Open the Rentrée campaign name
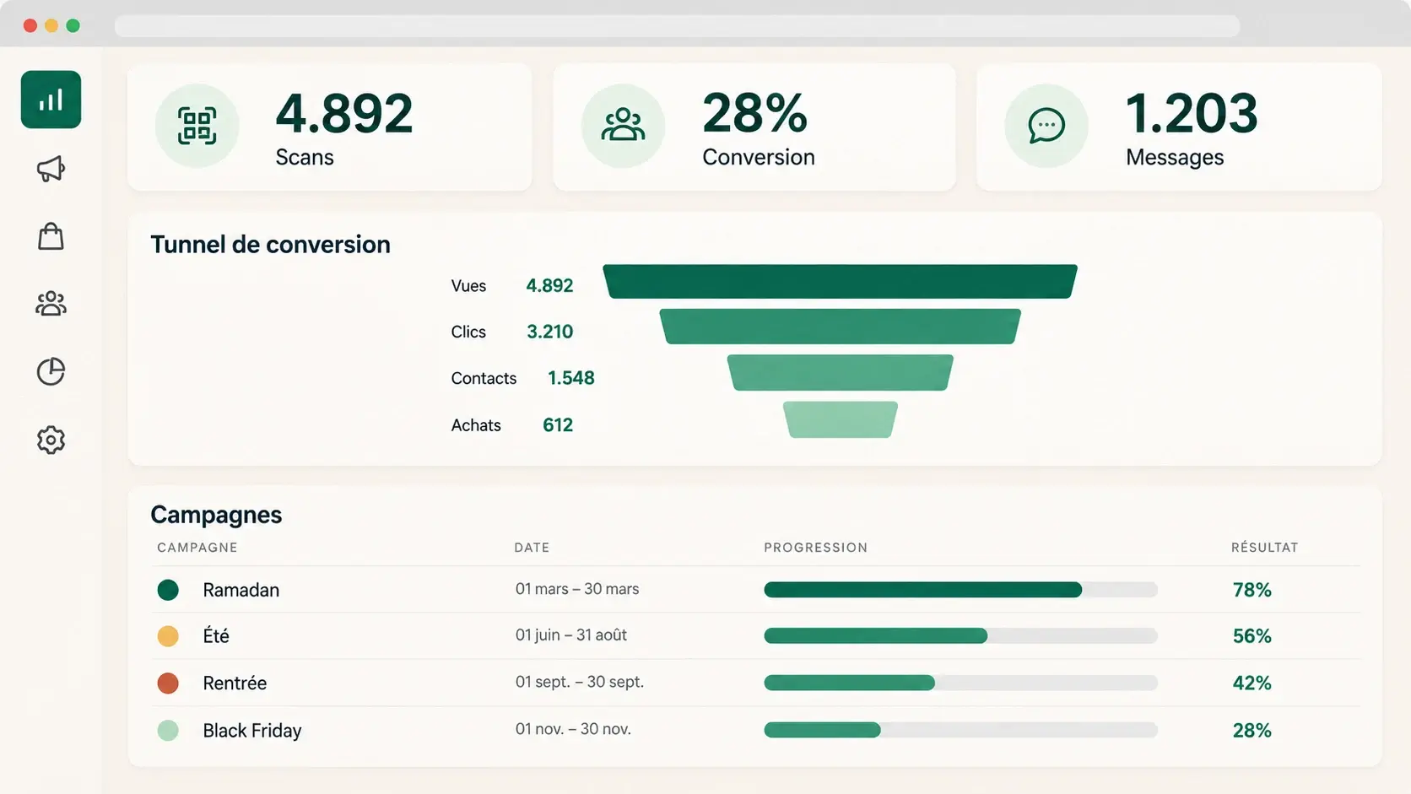This screenshot has width=1411, height=794. click(x=235, y=683)
